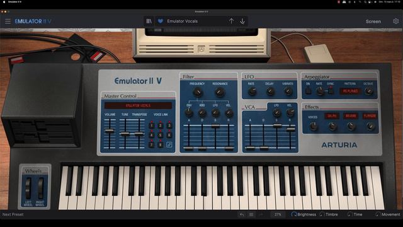Click the Filter KBD tracking knob
Image resolution: width=403 pixels, height=227 pixels.
(x=202, y=112)
